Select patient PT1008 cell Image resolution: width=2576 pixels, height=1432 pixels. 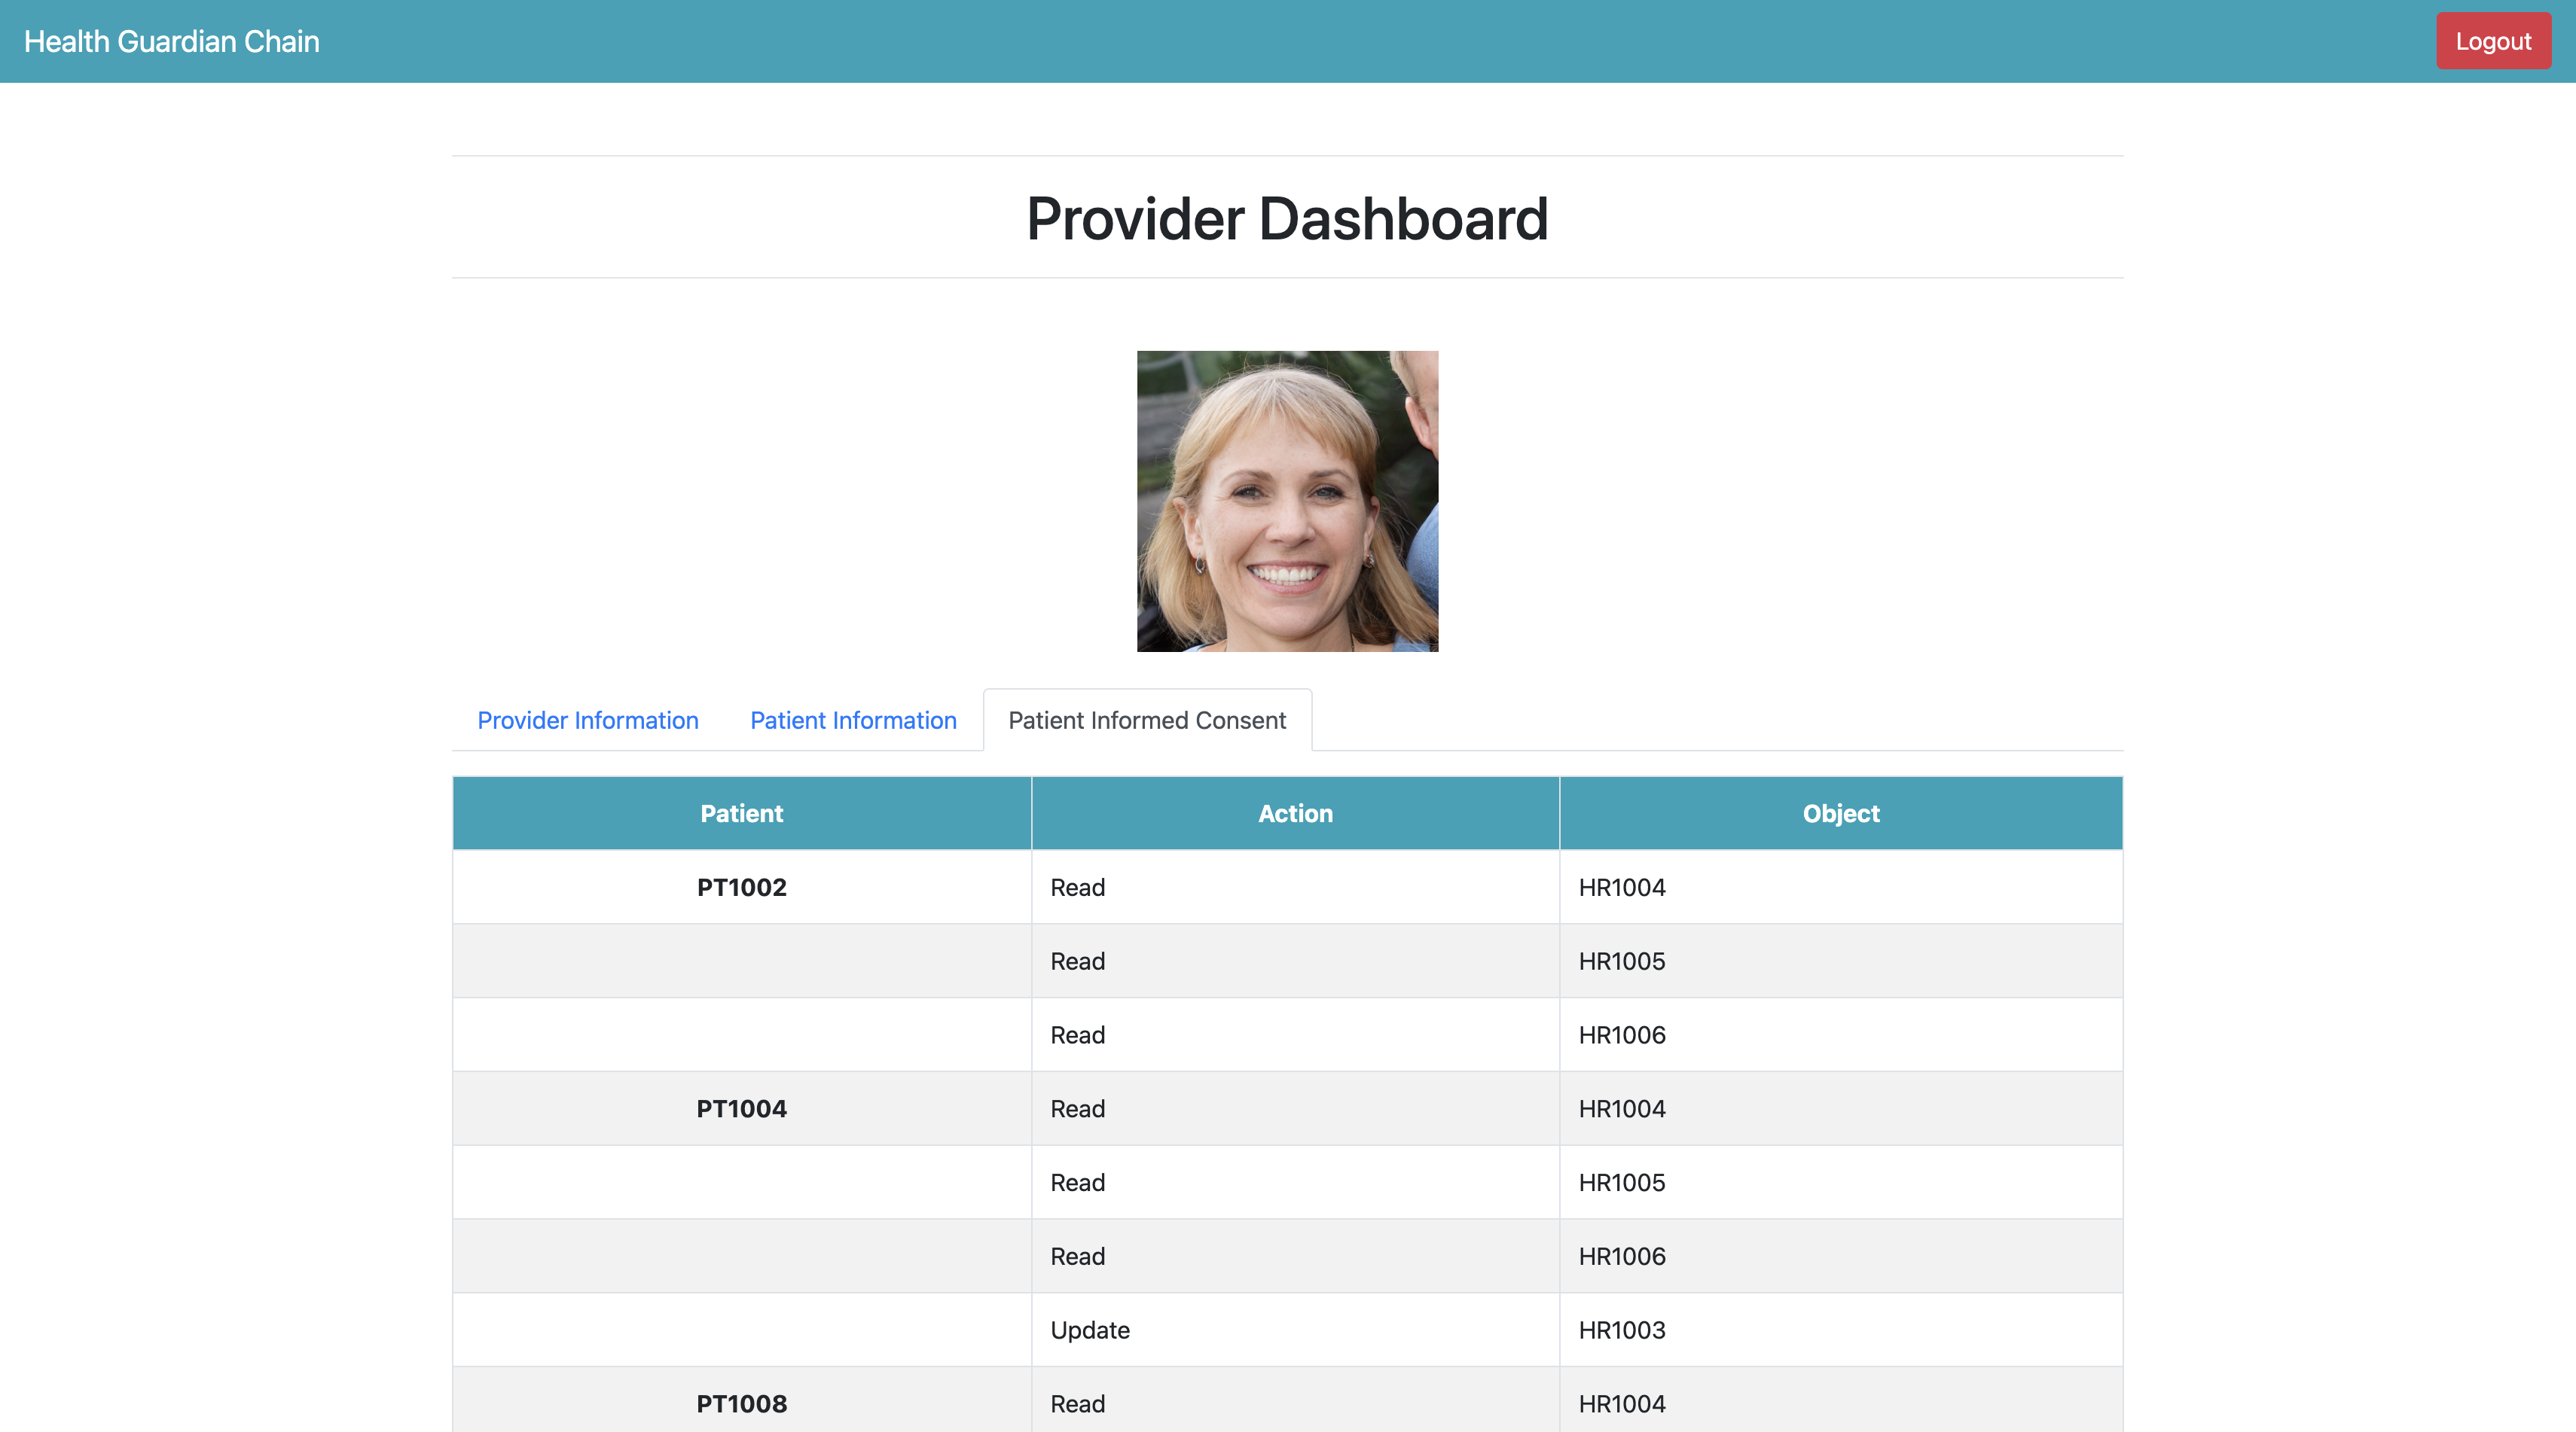741,1403
